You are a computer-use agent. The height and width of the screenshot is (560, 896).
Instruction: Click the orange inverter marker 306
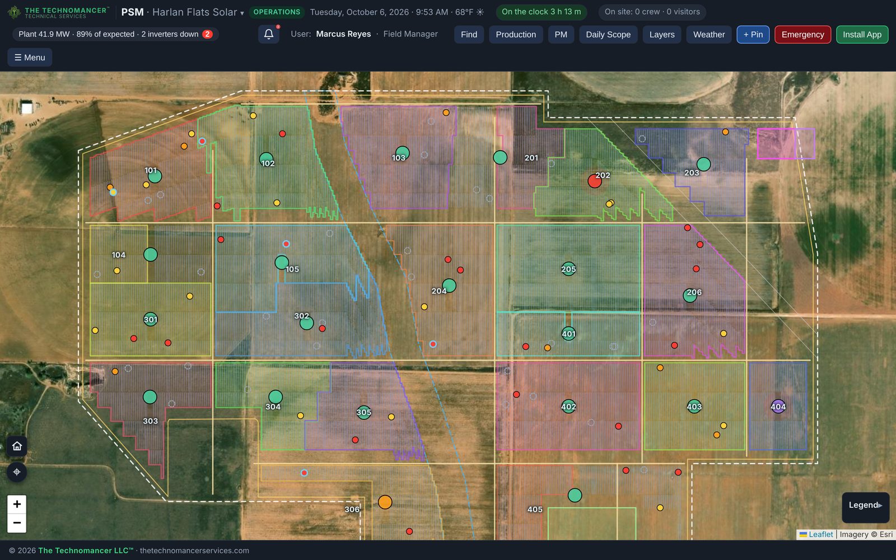(385, 502)
